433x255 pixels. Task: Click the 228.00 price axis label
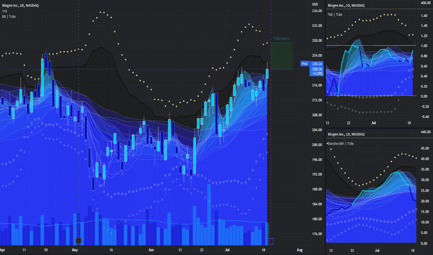tap(317, 40)
